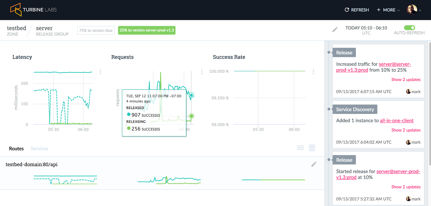This screenshot has width=431, height=206.
Task: Click the Turbine Labs logo
Action: pos(33,10)
